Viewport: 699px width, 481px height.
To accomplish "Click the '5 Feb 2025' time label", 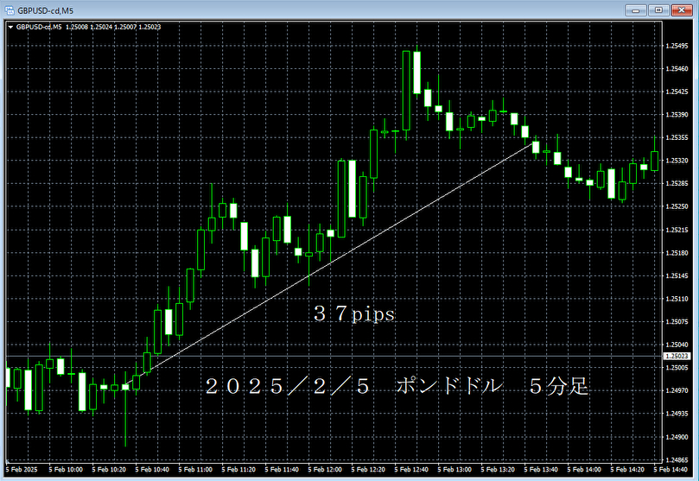I will [22, 470].
